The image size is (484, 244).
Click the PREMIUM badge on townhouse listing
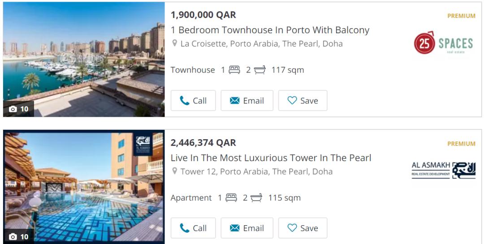click(461, 16)
